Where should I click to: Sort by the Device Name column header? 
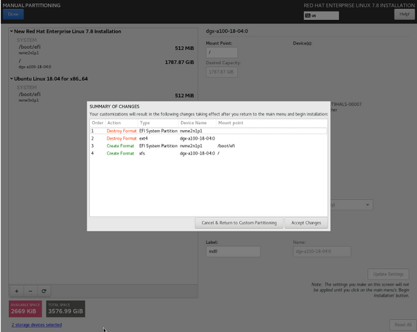(194, 122)
